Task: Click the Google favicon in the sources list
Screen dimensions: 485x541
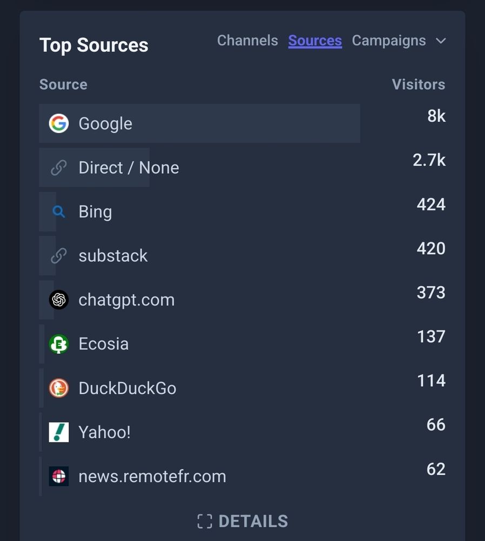Action: coord(58,123)
